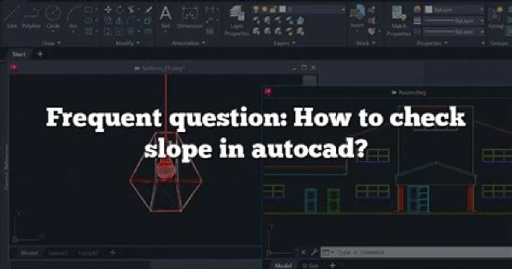Image resolution: width=512 pixels, height=269 pixels.
Task: Click the Match Properties tool
Action: tap(399, 20)
